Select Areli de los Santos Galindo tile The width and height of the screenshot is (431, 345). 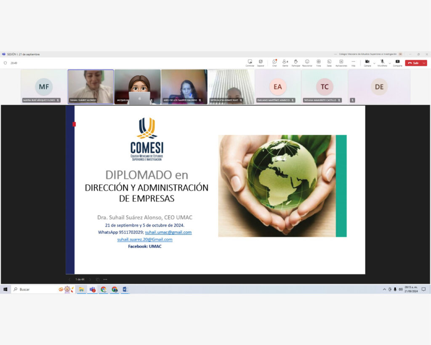click(184, 87)
